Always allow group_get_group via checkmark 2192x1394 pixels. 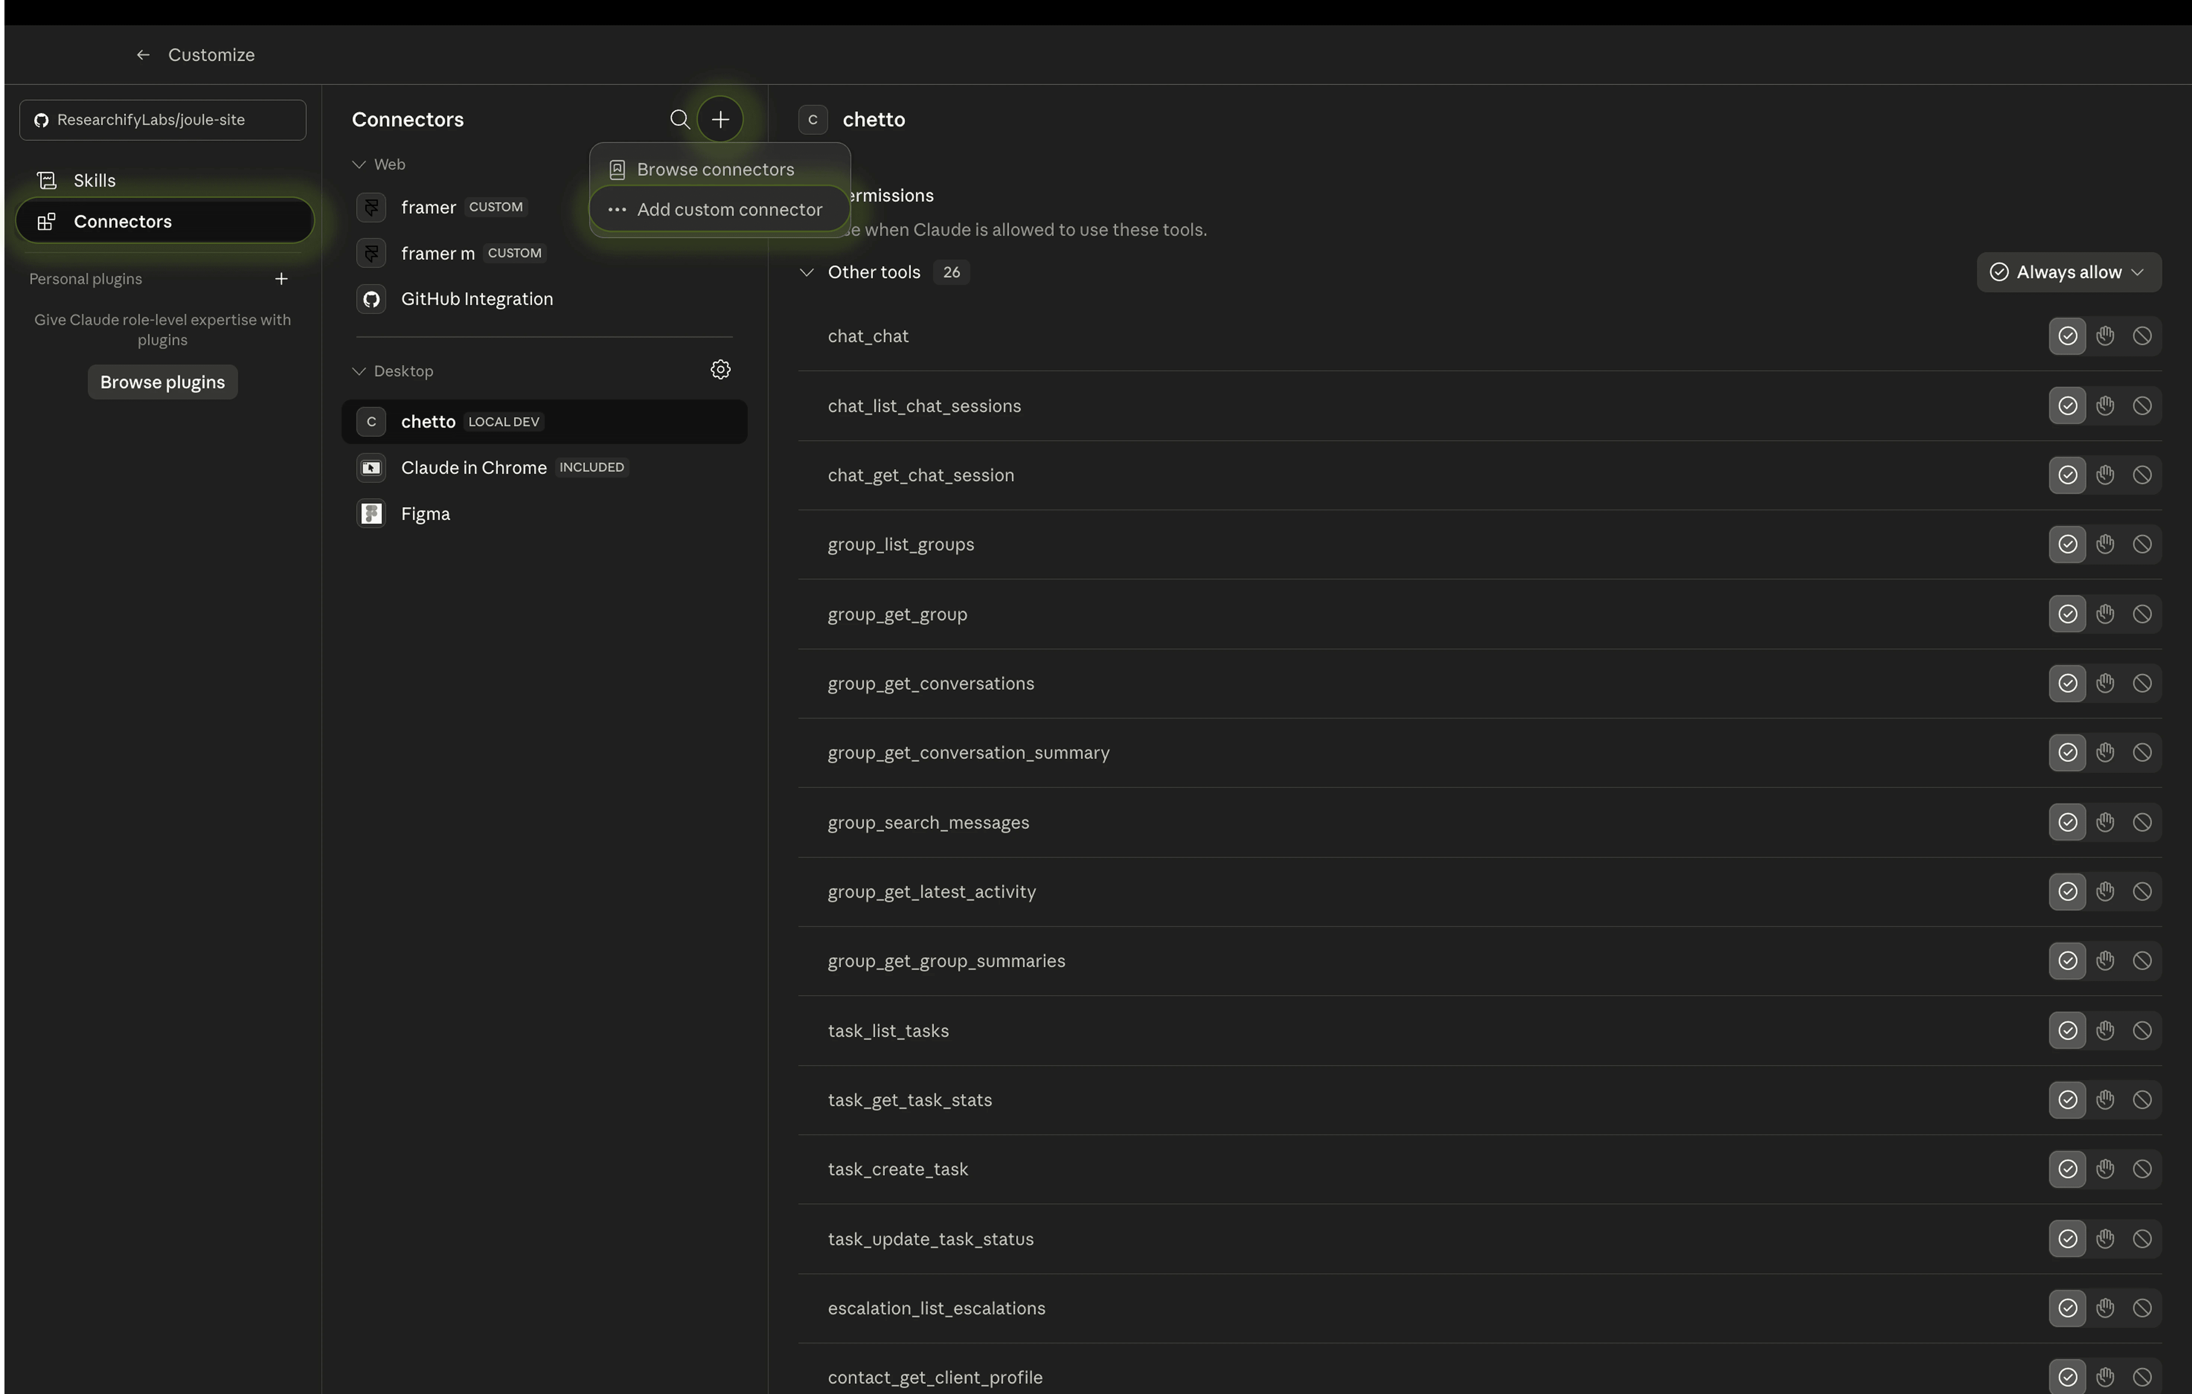point(2067,614)
